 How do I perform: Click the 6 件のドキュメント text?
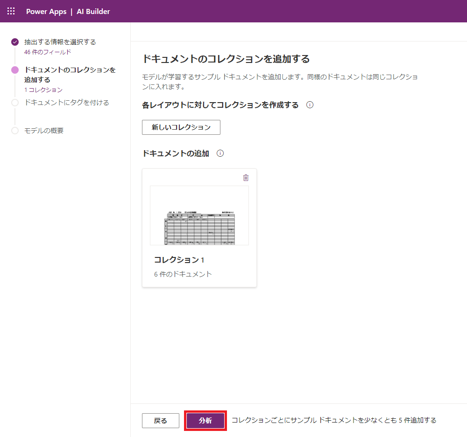click(x=183, y=274)
